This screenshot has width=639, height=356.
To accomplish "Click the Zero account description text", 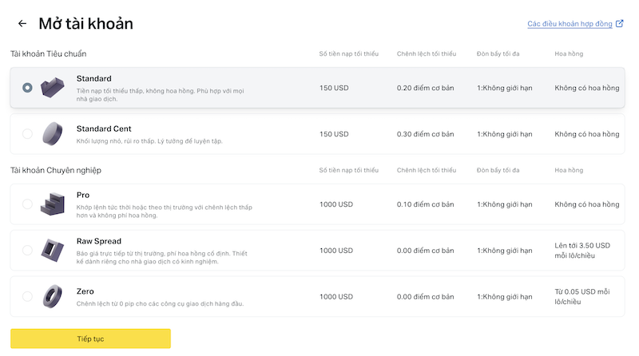I will pos(161,303).
